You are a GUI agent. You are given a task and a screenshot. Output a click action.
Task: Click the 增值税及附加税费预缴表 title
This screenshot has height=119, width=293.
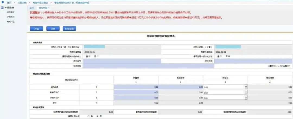[161, 36]
